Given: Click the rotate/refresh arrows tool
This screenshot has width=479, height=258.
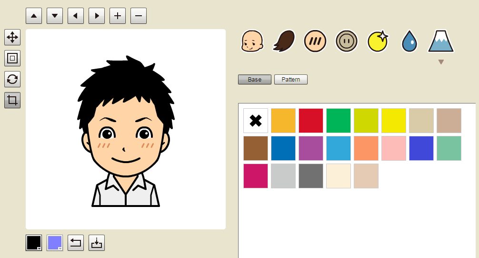Looking at the screenshot, I should click(x=12, y=79).
